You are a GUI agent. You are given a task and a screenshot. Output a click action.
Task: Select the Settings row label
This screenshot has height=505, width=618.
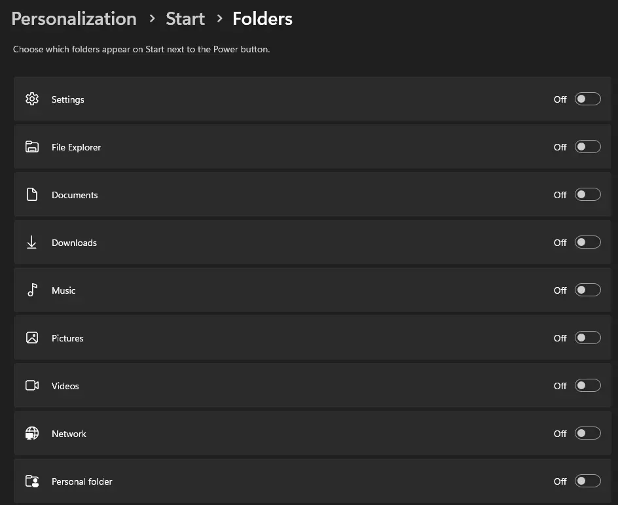click(x=68, y=99)
